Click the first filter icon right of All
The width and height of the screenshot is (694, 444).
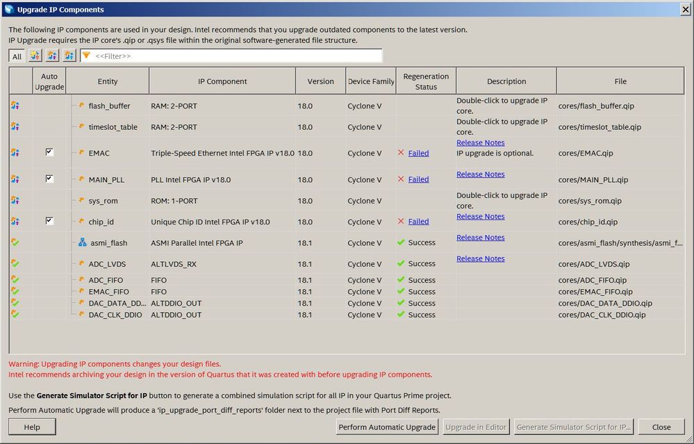click(x=34, y=56)
